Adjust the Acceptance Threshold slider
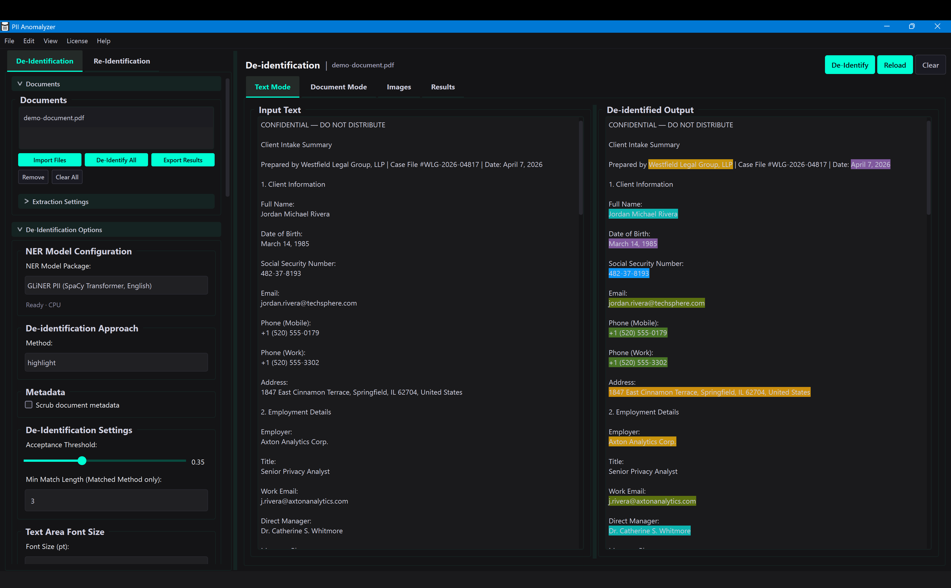The image size is (951, 588). point(82,461)
